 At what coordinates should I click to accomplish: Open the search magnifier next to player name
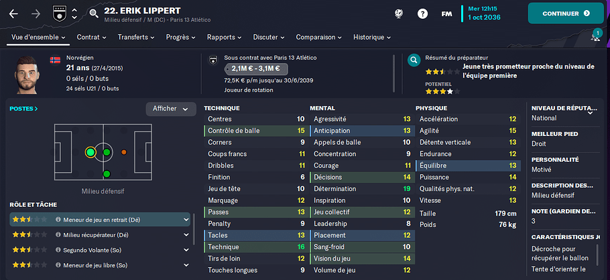coord(94,14)
